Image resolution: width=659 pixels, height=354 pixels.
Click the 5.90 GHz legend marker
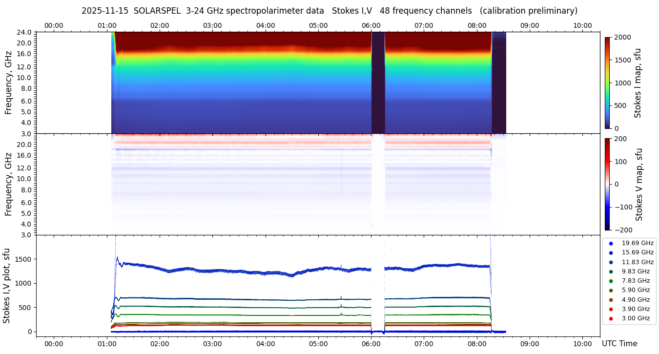611,290
